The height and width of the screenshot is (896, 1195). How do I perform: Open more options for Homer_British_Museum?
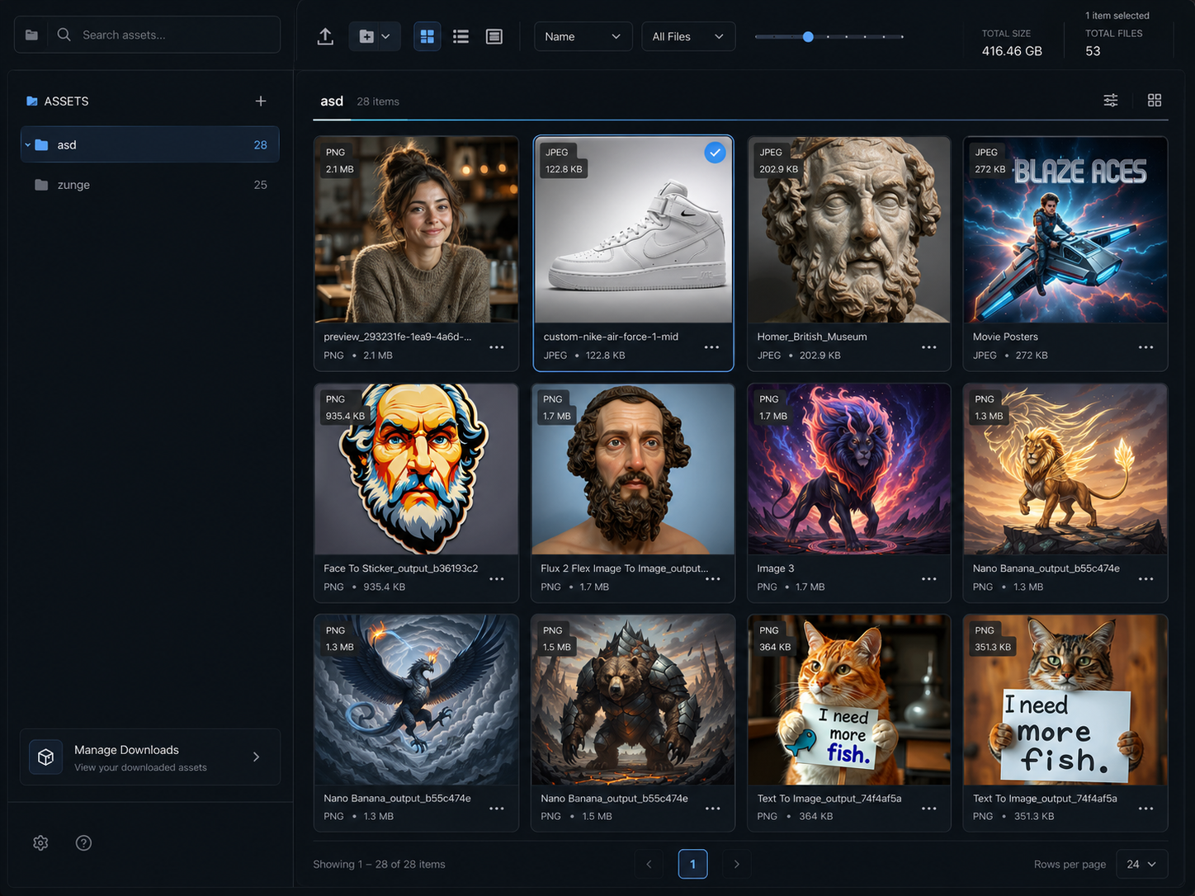928,347
